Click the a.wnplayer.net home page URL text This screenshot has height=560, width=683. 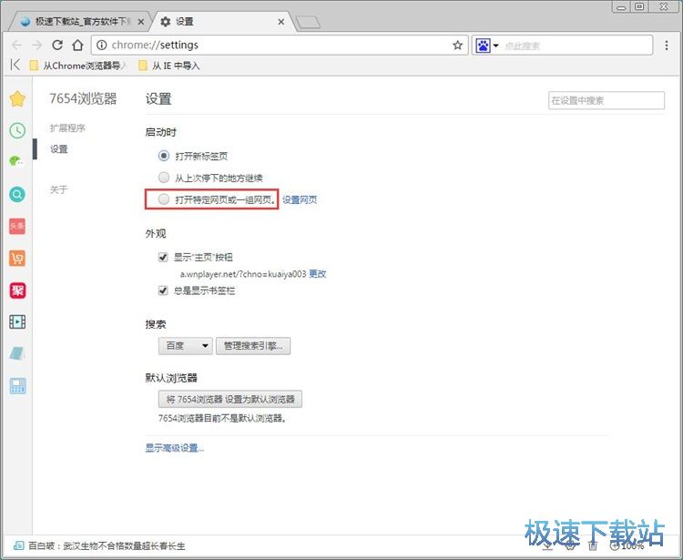(243, 274)
